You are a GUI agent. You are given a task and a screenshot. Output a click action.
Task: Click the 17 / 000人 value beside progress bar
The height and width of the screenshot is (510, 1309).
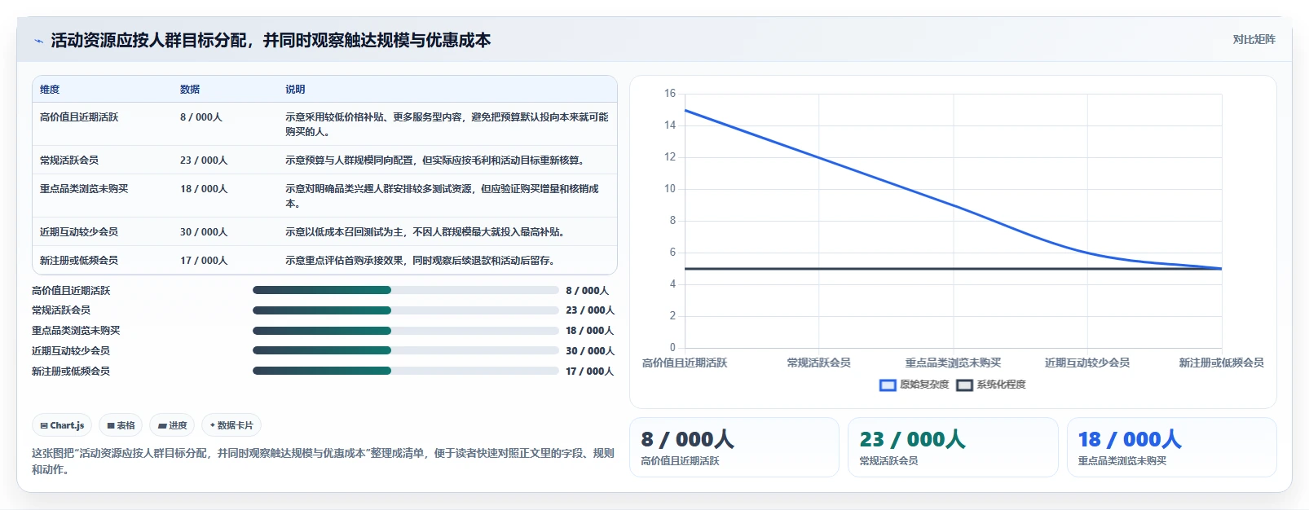point(590,372)
